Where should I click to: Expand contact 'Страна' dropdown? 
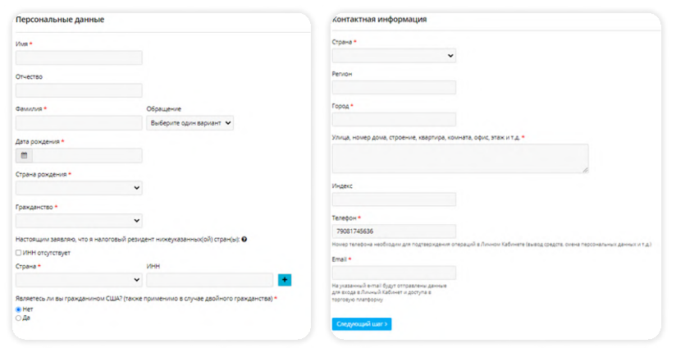coord(394,55)
